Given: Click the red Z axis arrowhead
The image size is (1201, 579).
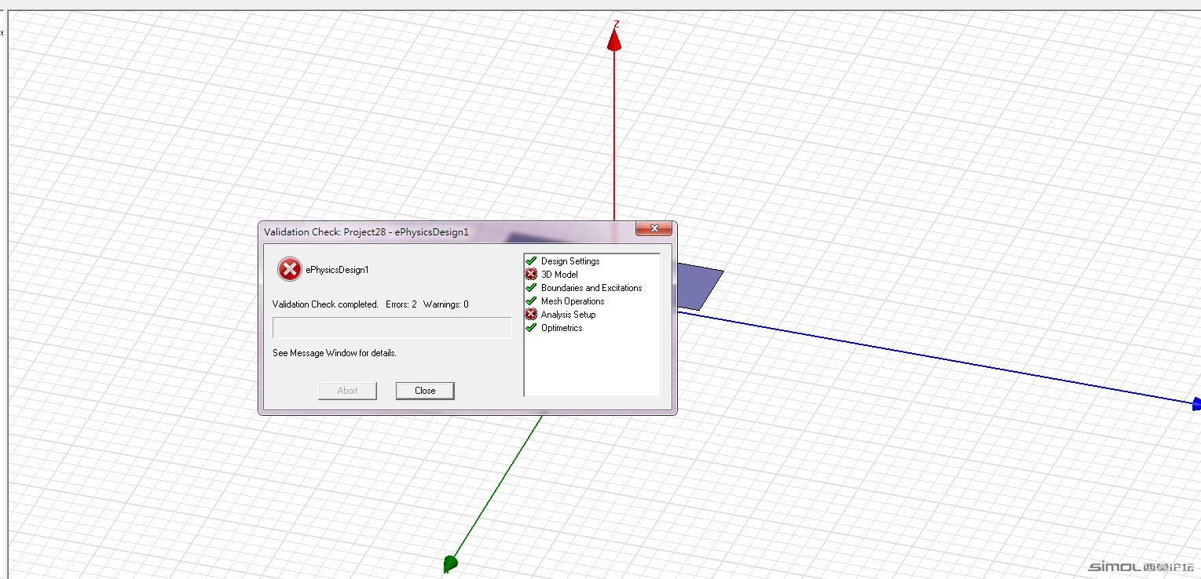Looking at the screenshot, I should (x=614, y=39).
